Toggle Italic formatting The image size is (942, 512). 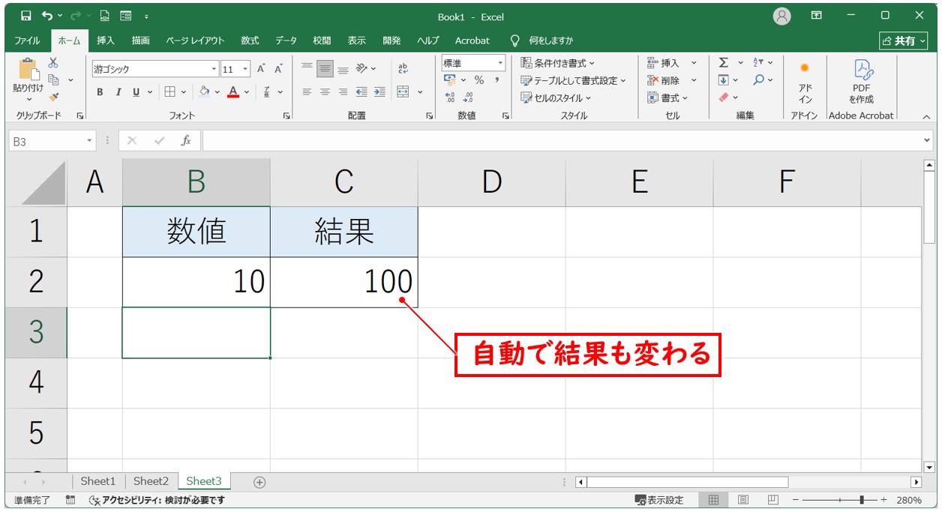(x=118, y=92)
